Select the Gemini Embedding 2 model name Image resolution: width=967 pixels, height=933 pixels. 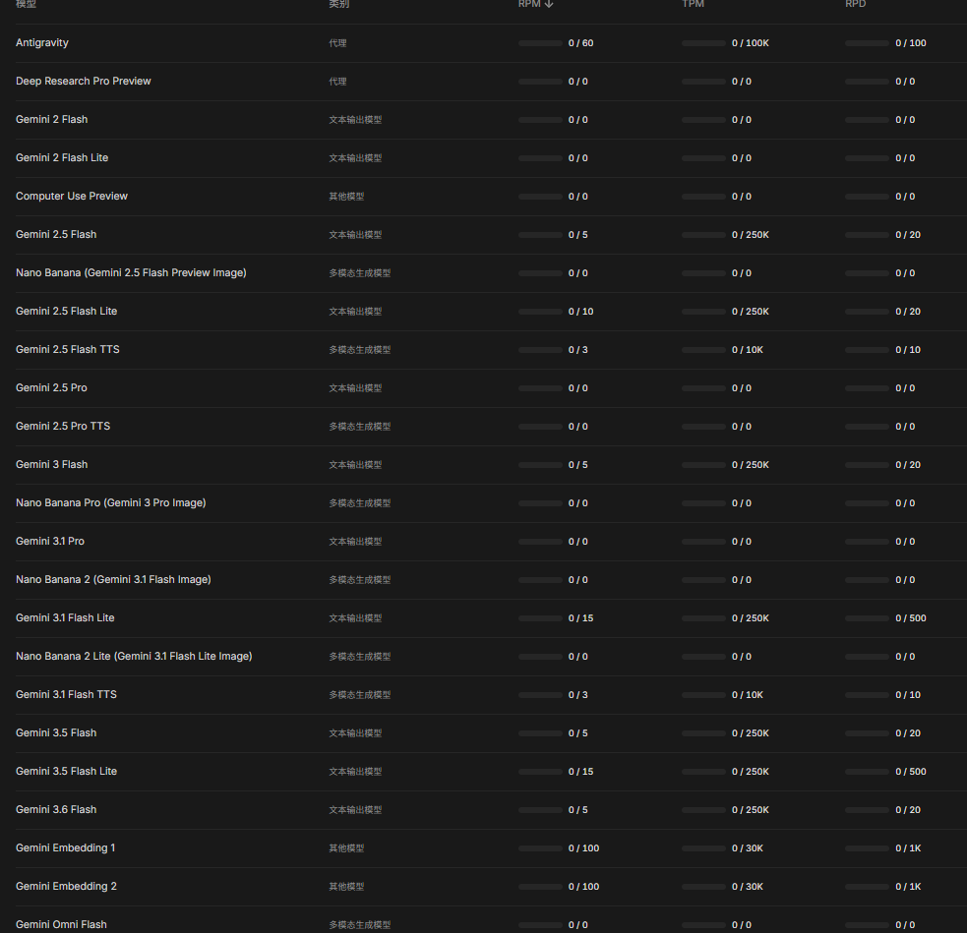[x=66, y=886]
